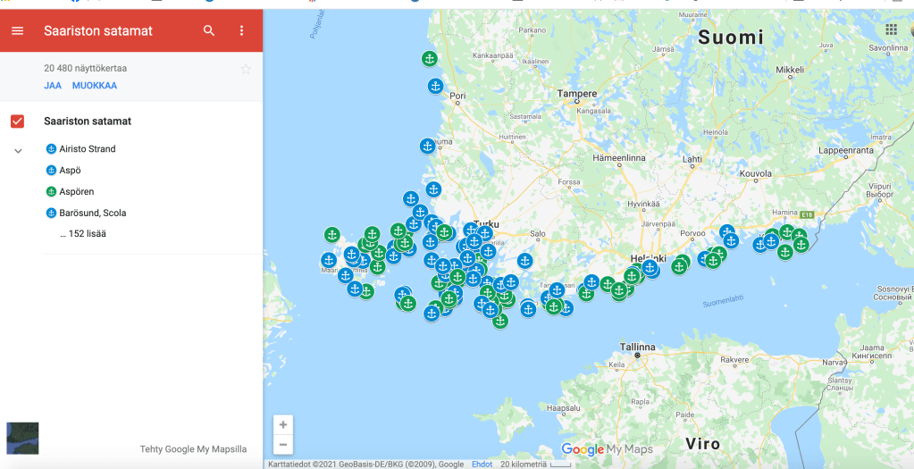The height and width of the screenshot is (469, 914).
Task: Open the Google apps grid
Action: pyautogui.click(x=891, y=30)
